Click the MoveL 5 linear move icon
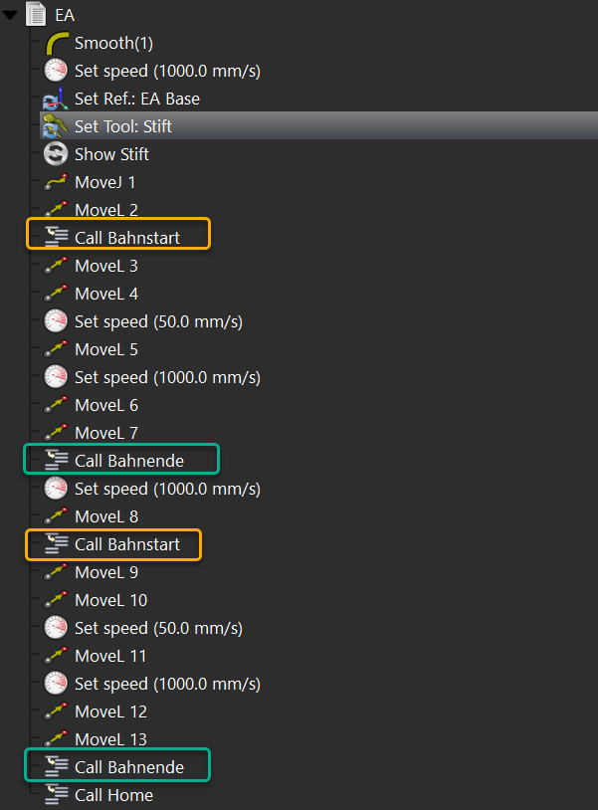 56,350
